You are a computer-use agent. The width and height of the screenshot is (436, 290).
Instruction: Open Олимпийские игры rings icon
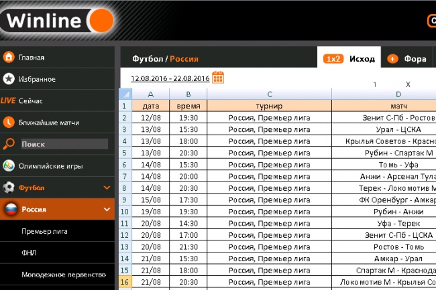click(x=9, y=166)
